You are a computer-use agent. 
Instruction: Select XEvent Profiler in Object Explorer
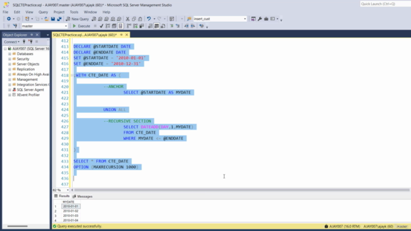28,95
